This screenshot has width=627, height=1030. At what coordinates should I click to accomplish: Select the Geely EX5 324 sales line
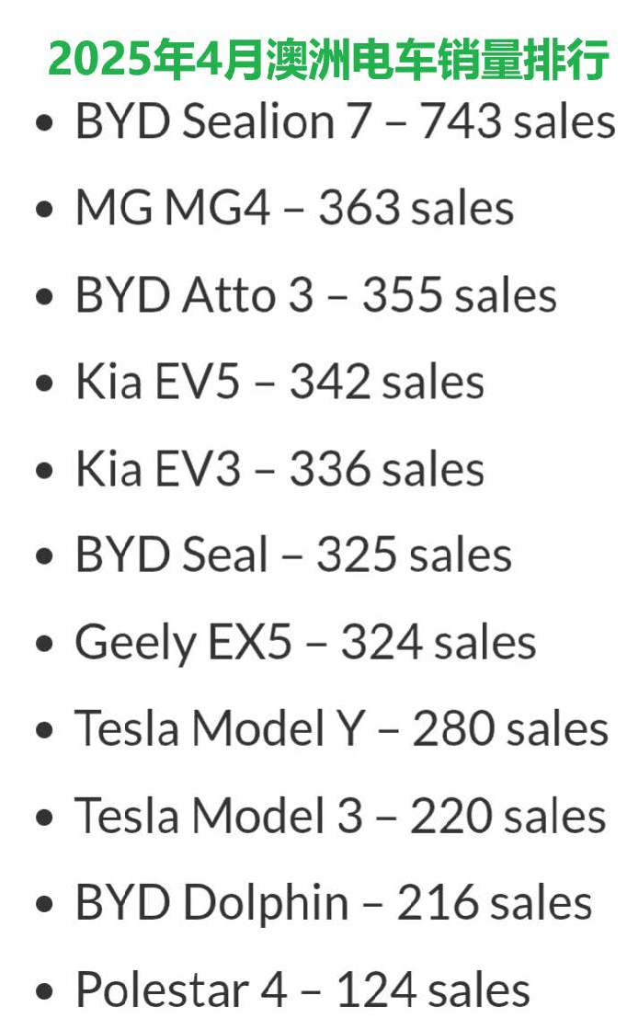tap(305, 643)
